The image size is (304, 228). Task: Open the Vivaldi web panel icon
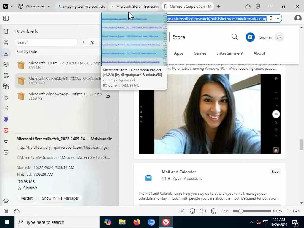pos(6,130)
